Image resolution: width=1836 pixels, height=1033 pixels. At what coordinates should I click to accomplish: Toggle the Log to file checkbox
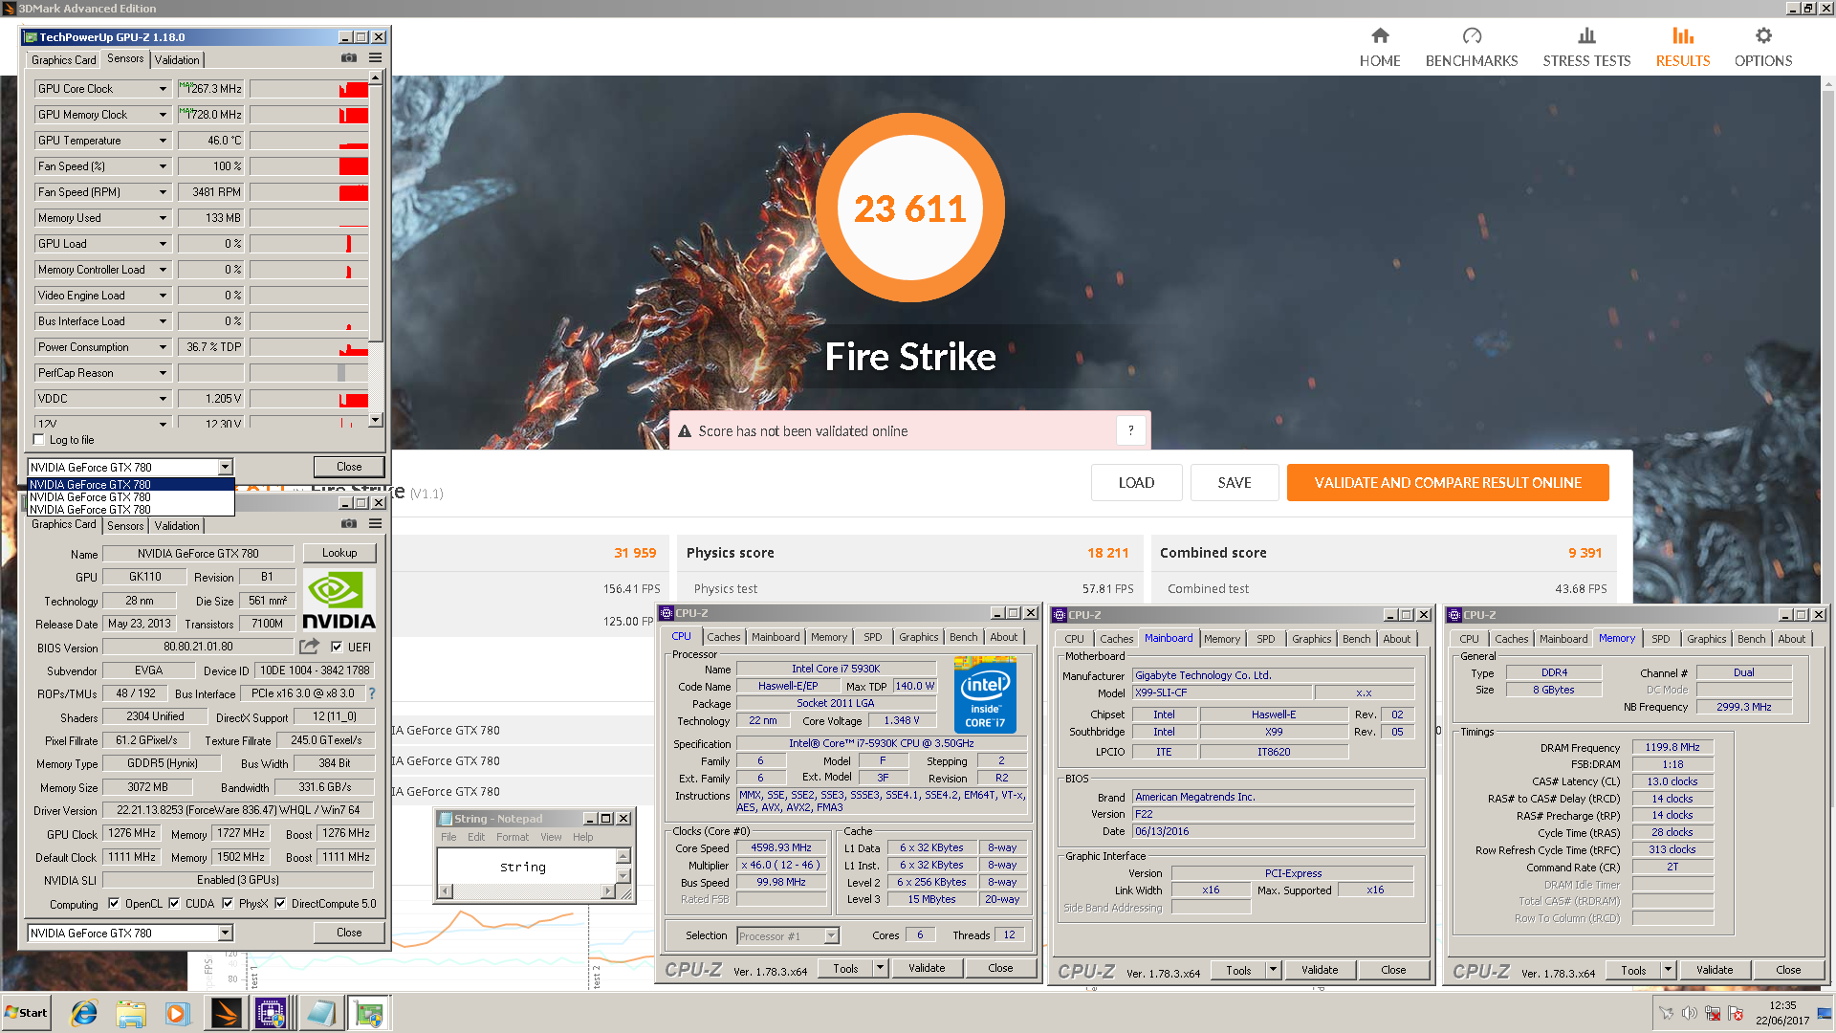point(39,440)
